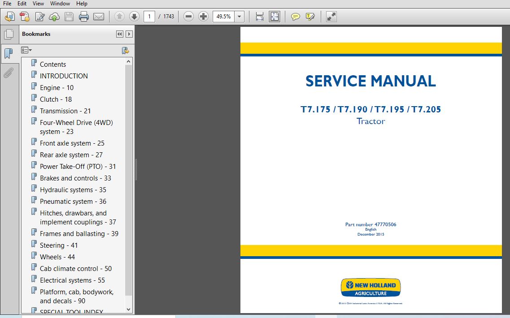
Task: Open the Front axle system - 25 bookmark
Action: pos(72,143)
